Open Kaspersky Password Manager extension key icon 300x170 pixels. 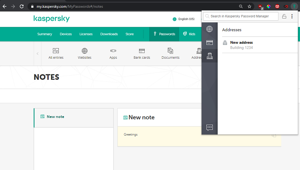point(294,6)
